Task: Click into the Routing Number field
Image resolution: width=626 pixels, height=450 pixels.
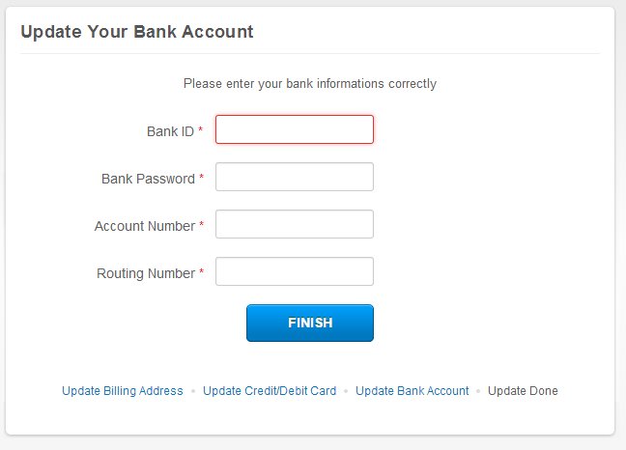Action: [294, 271]
